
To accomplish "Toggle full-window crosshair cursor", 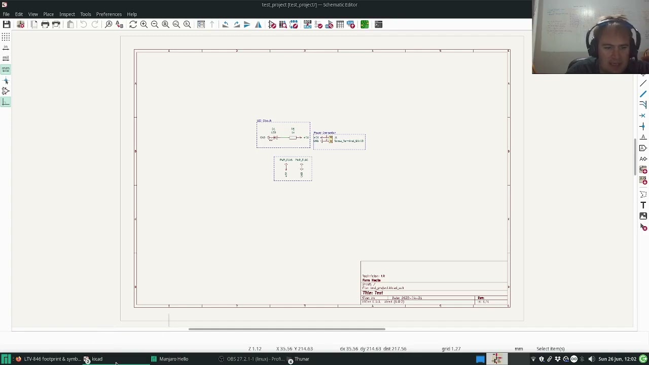I will pyautogui.click(x=6, y=81).
